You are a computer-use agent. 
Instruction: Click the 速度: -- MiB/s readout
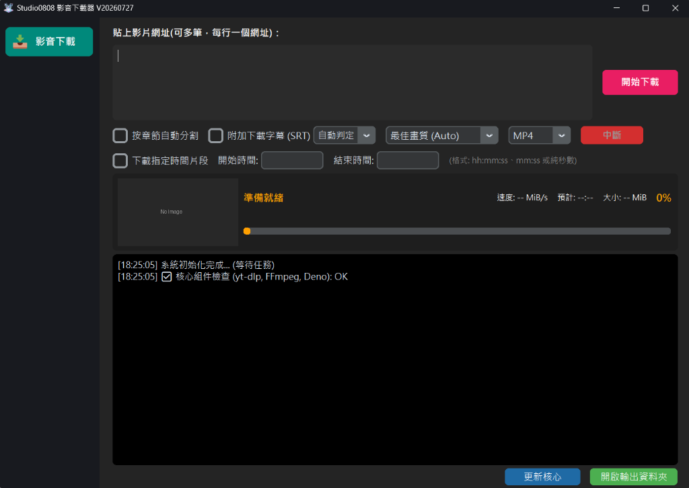[522, 198]
